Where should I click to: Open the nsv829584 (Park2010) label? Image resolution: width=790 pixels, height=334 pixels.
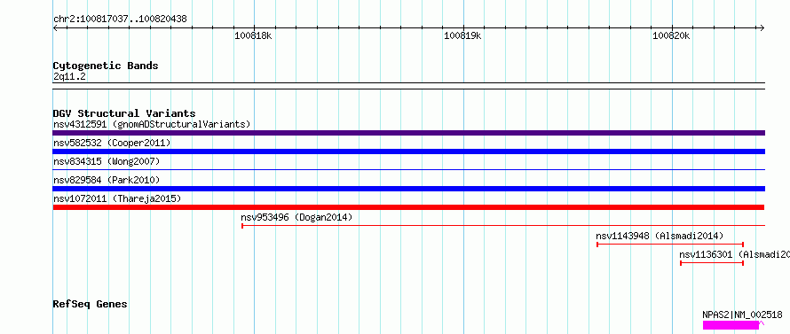pyautogui.click(x=107, y=180)
